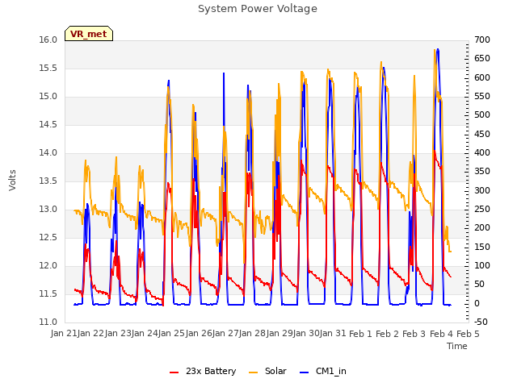The width and height of the screenshot is (517, 387).
Task: Click the Feb 5 x-axis tick label
Action: click(468, 334)
